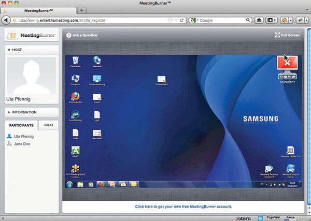Viewport: 311px width, 221px height.
Task: Open a new tab with the plus button
Action: coord(82,10)
